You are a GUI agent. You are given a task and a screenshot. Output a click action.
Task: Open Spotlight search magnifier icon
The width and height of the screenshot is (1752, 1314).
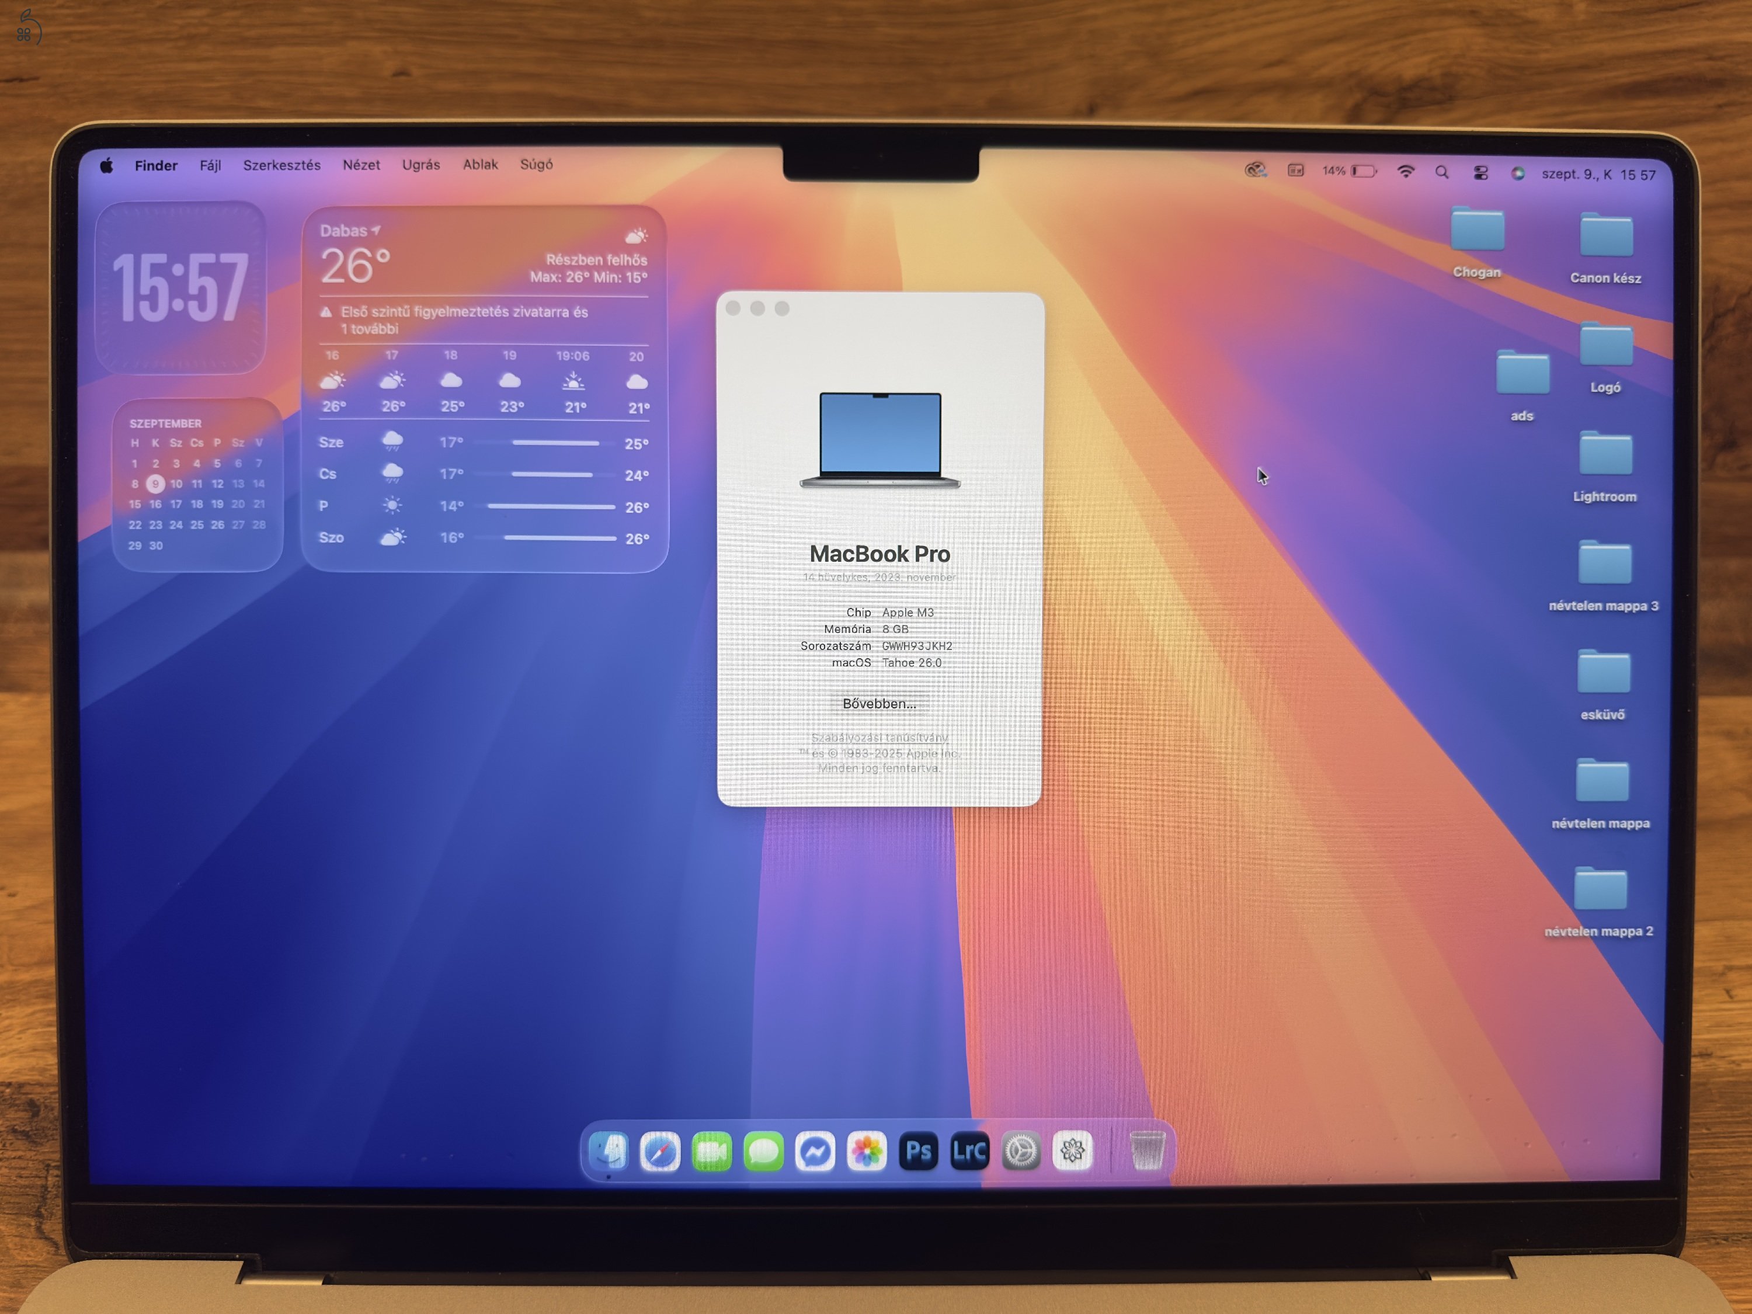pyautogui.click(x=1442, y=172)
